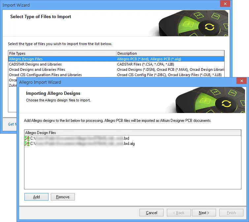Close the background Import Wizard window
This screenshot has width=249, height=222.
(x=225, y=4)
